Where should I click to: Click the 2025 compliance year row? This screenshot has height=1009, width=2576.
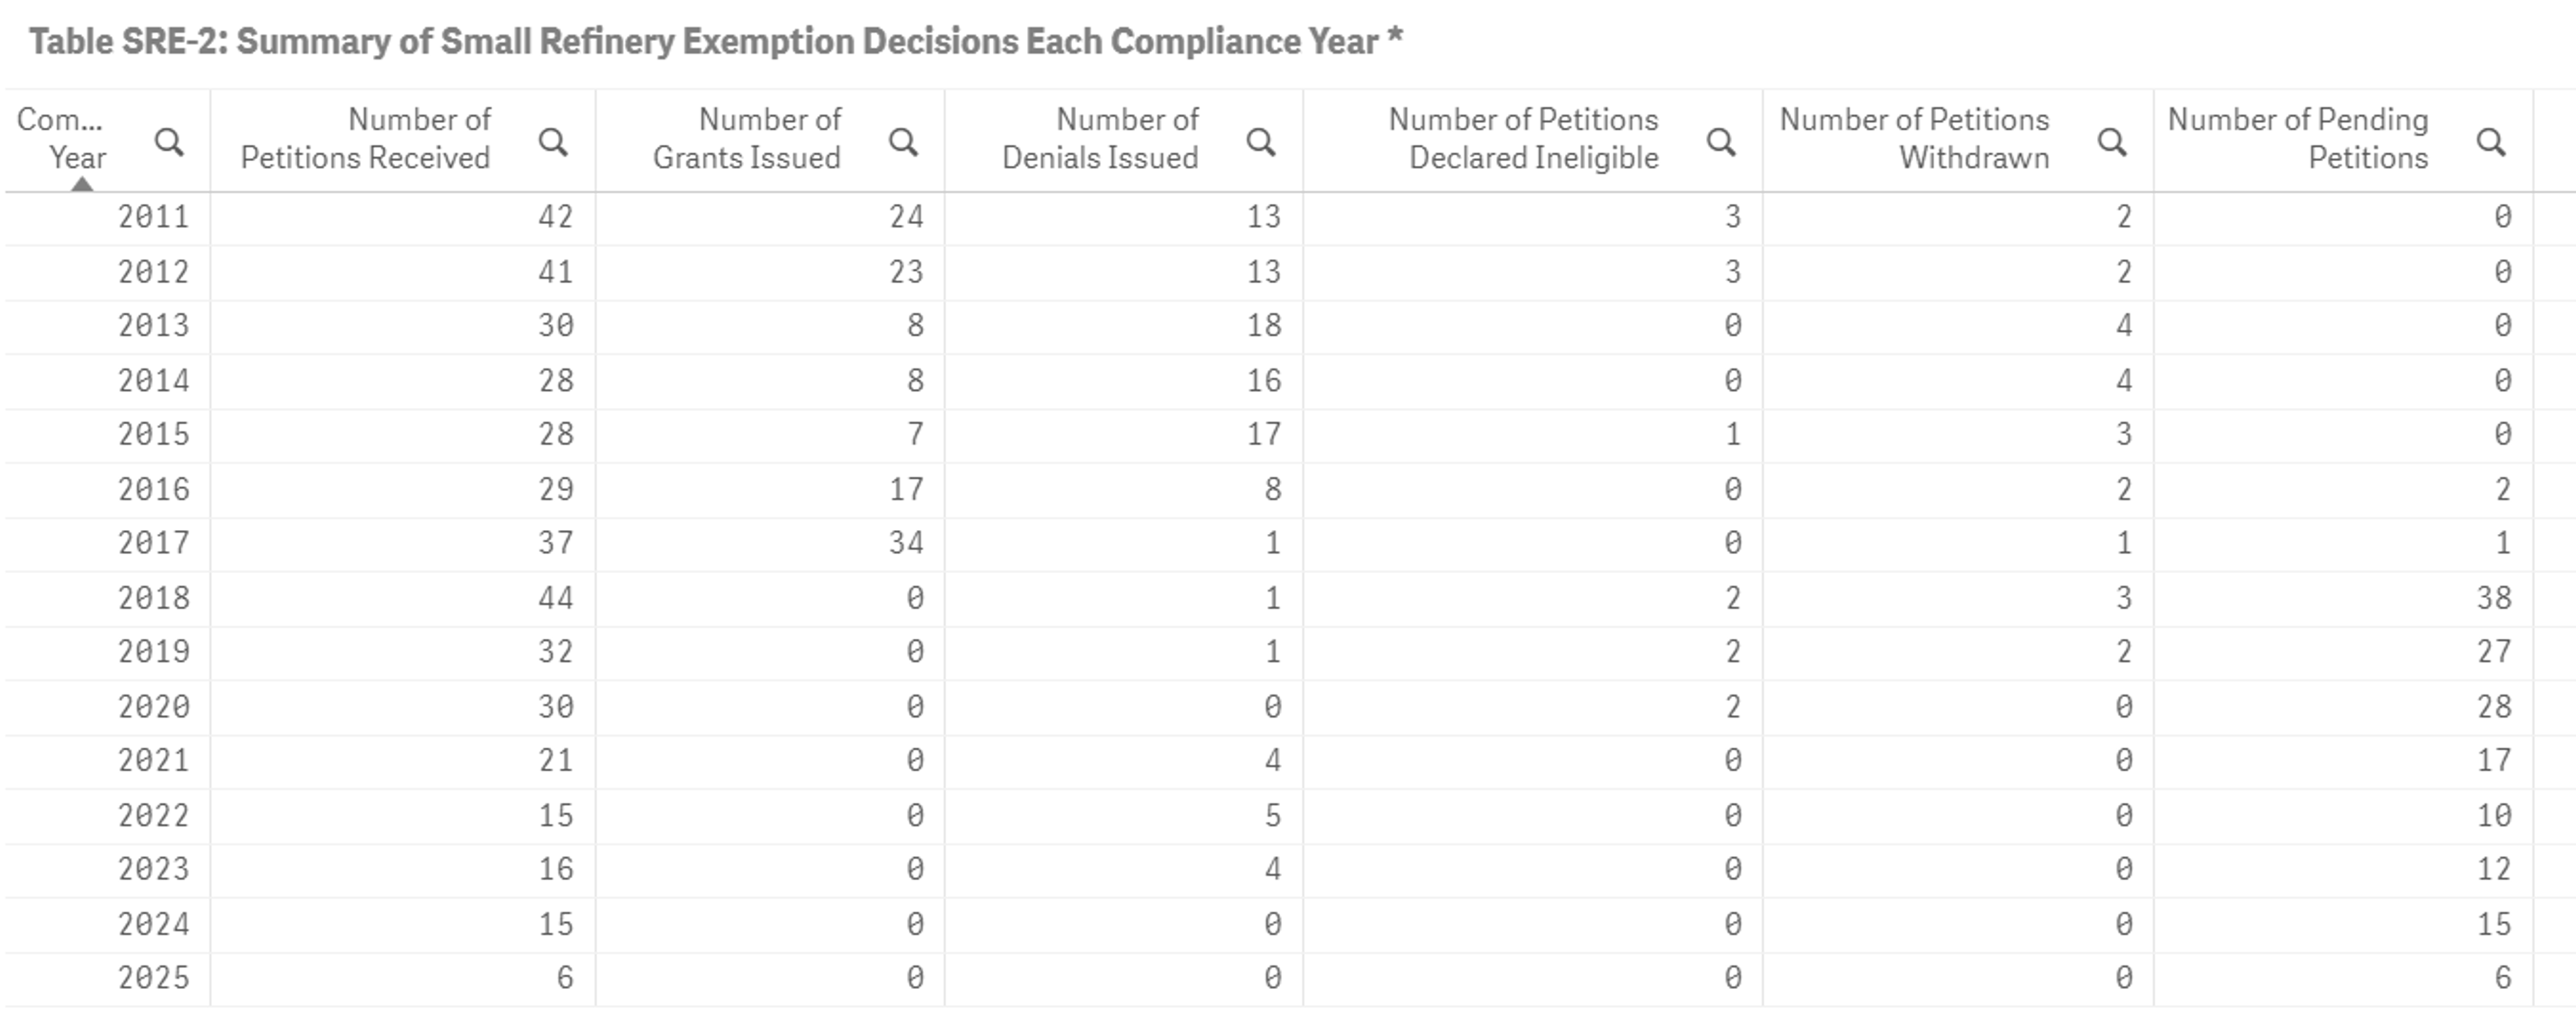(153, 977)
